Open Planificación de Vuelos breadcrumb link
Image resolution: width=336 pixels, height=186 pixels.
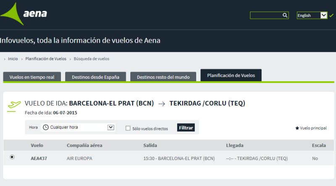click(x=46, y=59)
